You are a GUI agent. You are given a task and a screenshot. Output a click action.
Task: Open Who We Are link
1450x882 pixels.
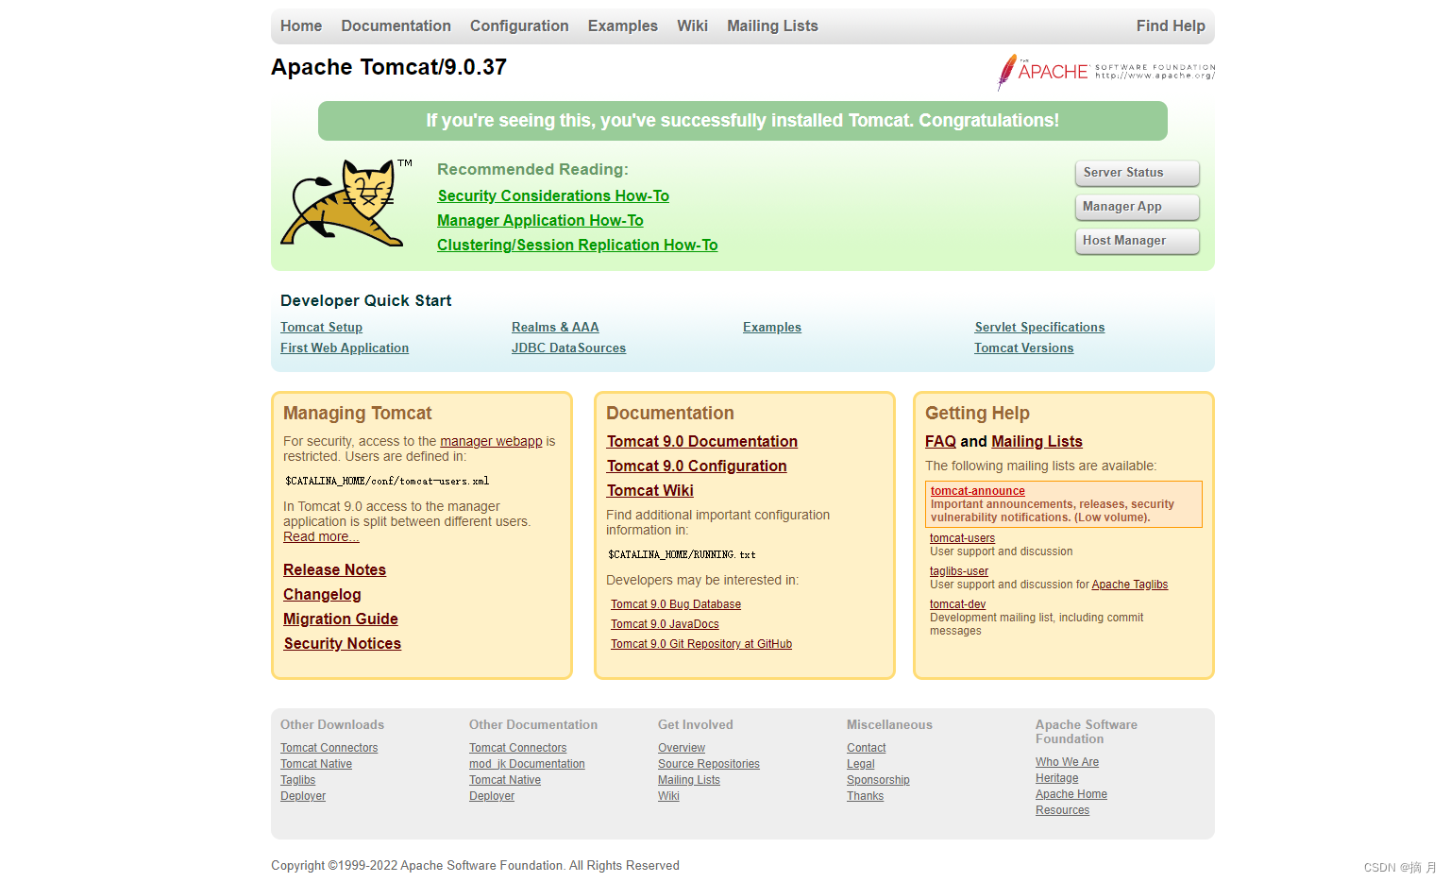point(1067,762)
